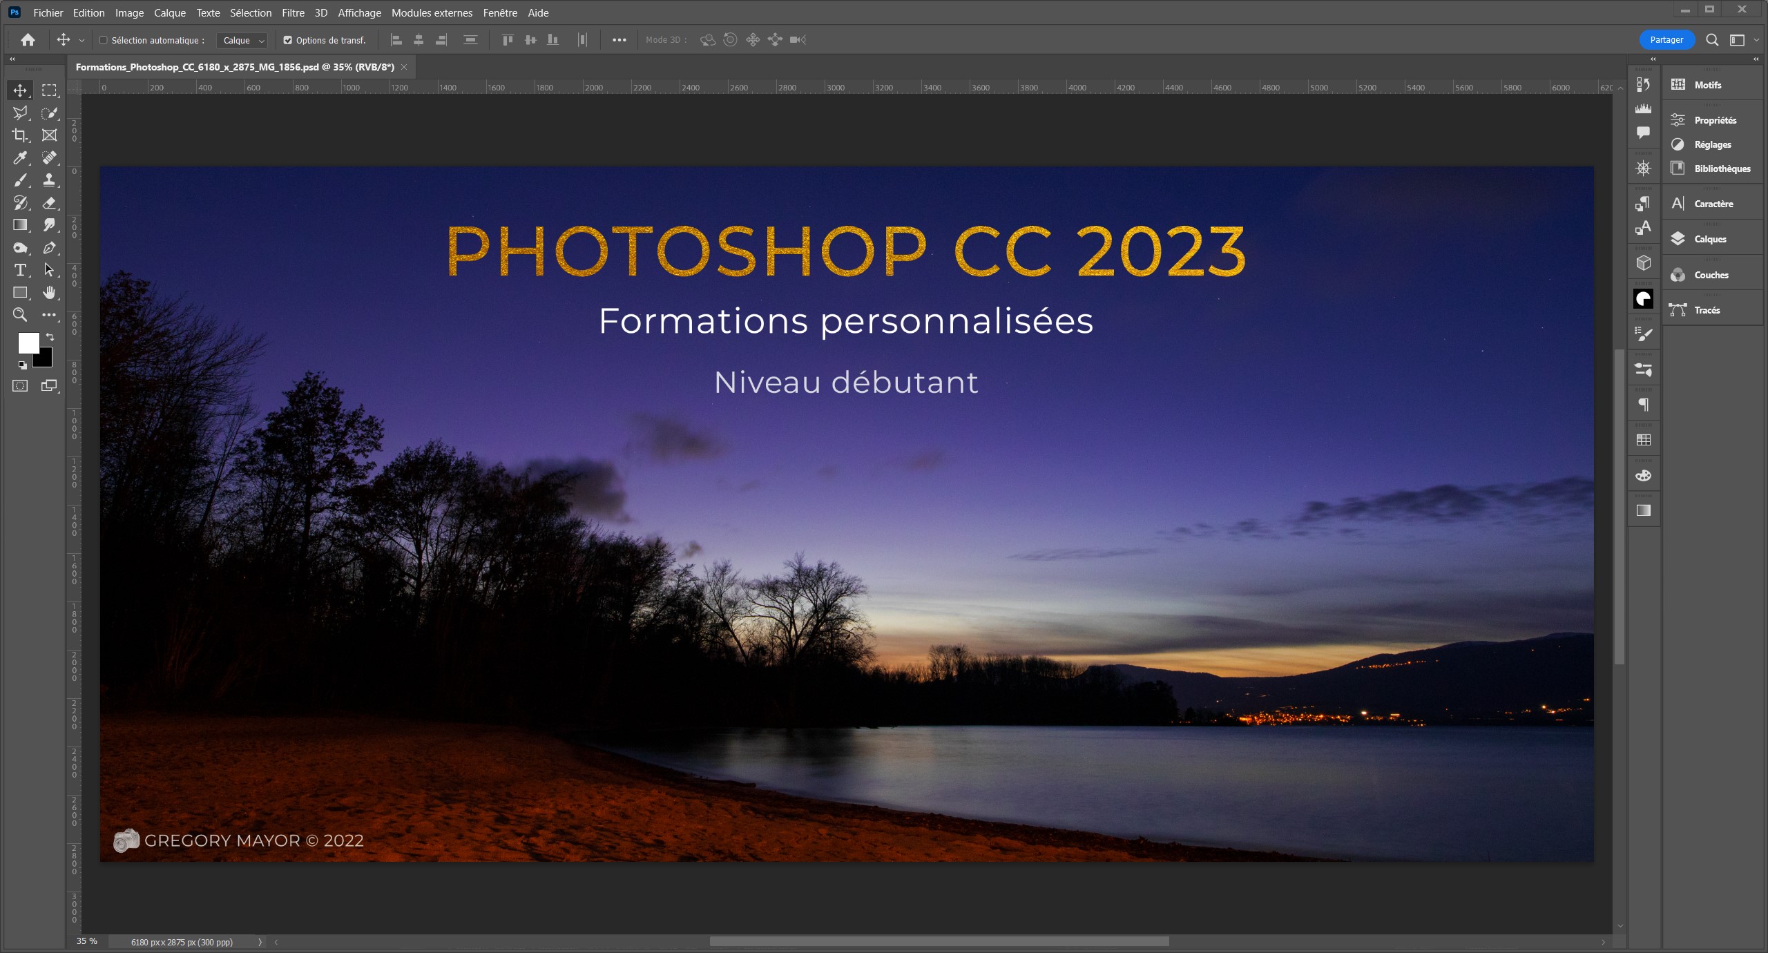Viewport: 1768px width, 953px height.
Task: Select the Polygonal Lasso tool
Action: 20,113
